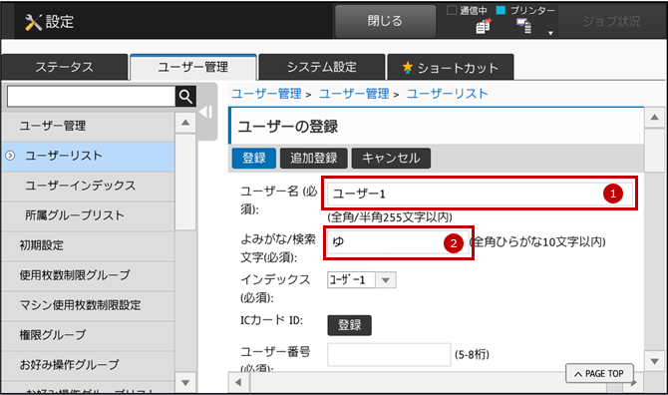The width and height of the screenshot is (668, 395).
Task: Click main panel scrollbar up arrow
Action: (655, 117)
